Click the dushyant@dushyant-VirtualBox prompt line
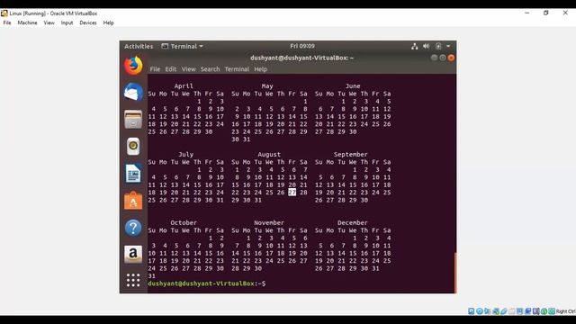The width and height of the screenshot is (576, 324). pos(206,283)
